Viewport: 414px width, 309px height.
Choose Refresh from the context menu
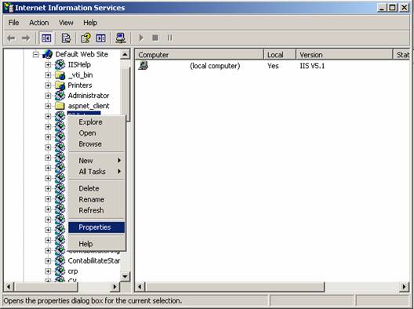point(96,210)
